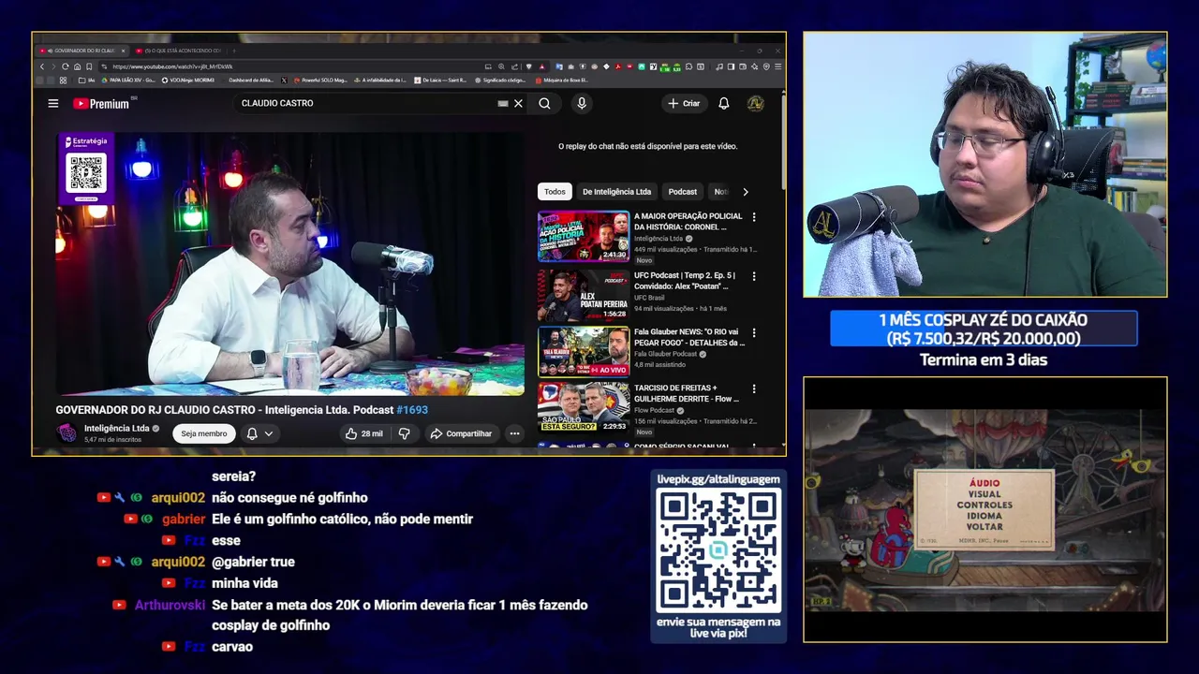Open Inteligência Ltda channel avatar
This screenshot has width=1199, height=674.
click(67, 432)
